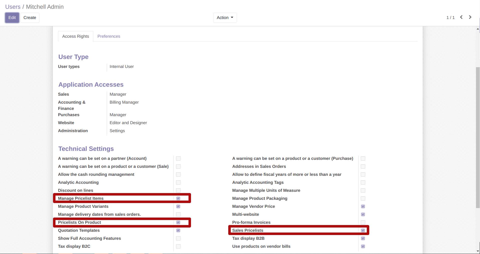Image resolution: width=480 pixels, height=254 pixels.
Task: Toggle the Tax display B2B checkbox
Action: click(363, 238)
